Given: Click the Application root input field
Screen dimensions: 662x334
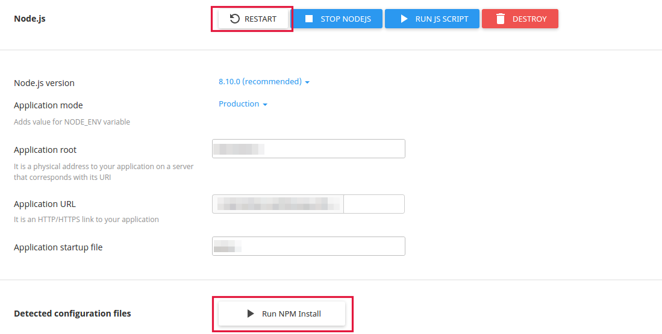Looking at the screenshot, I should point(308,149).
